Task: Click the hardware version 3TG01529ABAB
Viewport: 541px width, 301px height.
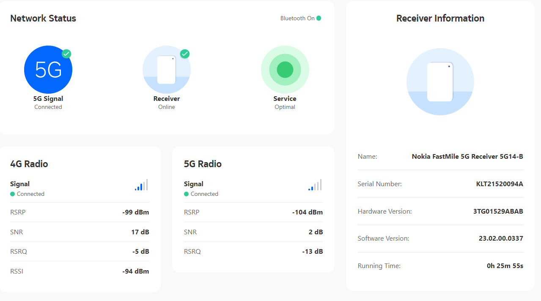Action: pyautogui.click(x=498, y=211)
